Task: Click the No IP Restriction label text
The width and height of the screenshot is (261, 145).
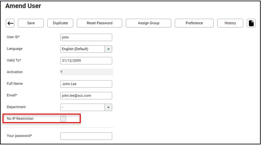Action: point(20,119)
